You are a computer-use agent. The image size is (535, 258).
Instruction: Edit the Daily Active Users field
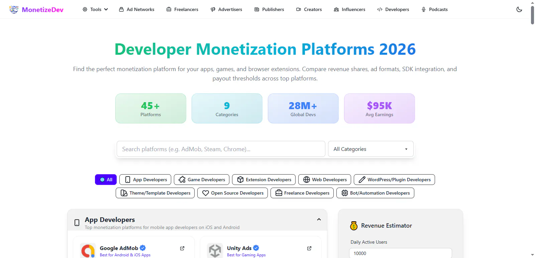[401, 253]
